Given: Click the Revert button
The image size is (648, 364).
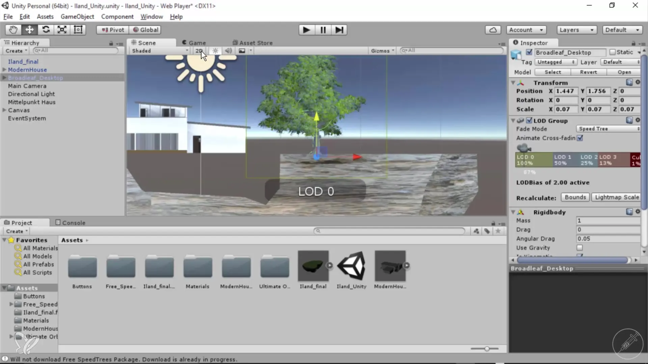Looking at the screenshot, I should tap(588, 72).
